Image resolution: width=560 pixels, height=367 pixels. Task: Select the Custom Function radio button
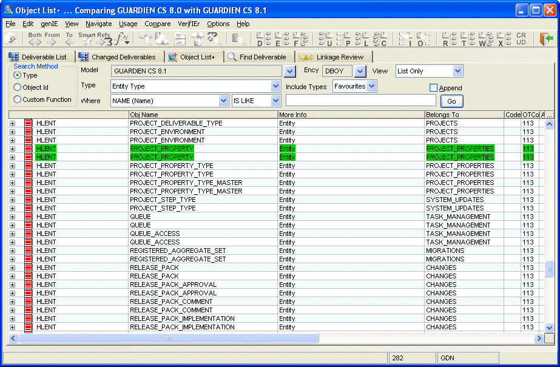point(18,99)
